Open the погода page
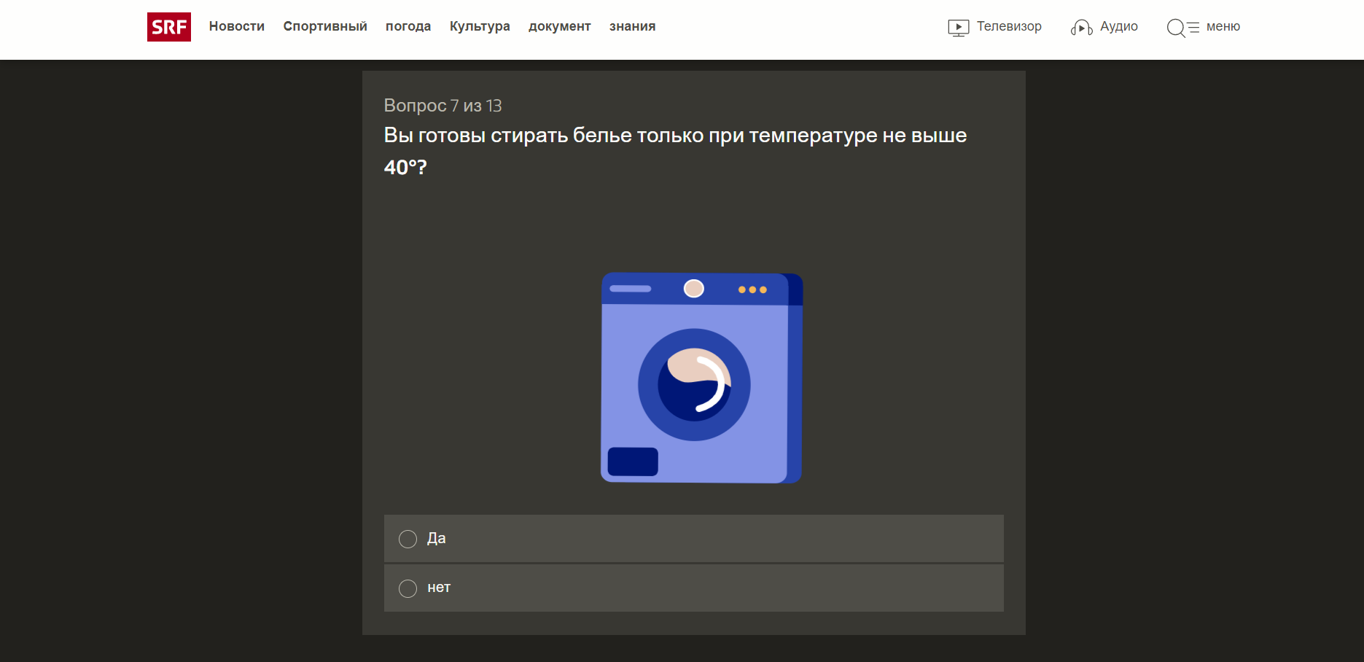The image size is (1364, 662). 408,26
